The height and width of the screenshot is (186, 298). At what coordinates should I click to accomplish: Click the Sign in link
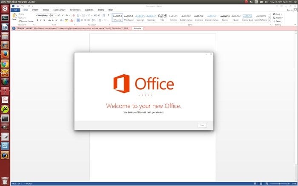[x=289, y=10]
